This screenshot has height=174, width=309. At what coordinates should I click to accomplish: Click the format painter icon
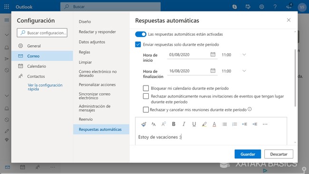[144, 124]
